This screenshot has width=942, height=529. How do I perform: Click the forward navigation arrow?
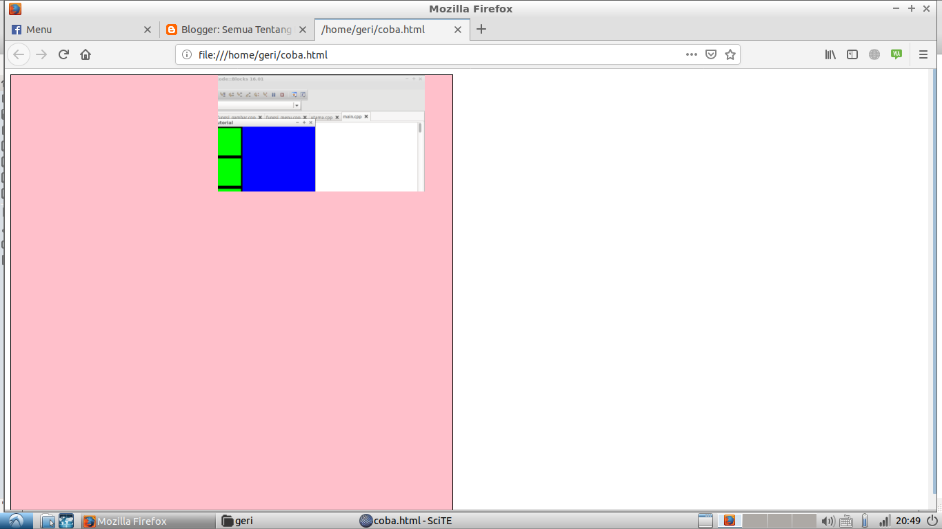pos(41,54)
